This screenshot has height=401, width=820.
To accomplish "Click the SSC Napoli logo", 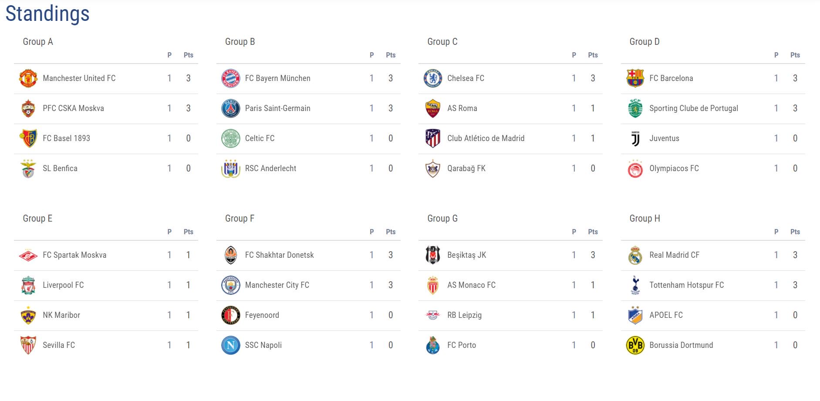I will [230, 345].
